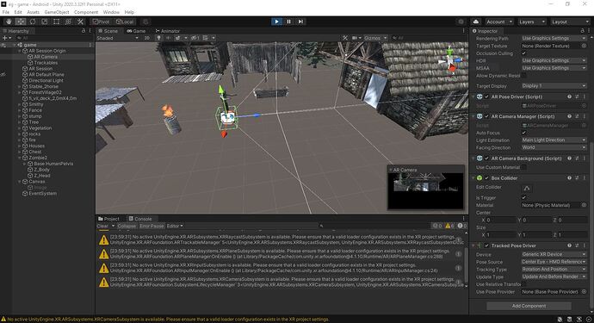Open Tracking Type dropdown
594x323 pixels.
[554, 269]
